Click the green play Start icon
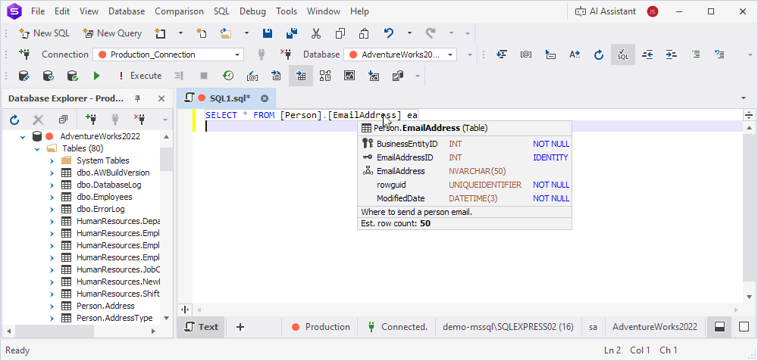Image resolution: width=758 pixels, height=361 pixels. pos(96,76)
